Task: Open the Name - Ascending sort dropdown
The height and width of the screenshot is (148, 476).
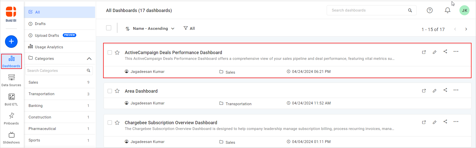Action: pos(150,29)
